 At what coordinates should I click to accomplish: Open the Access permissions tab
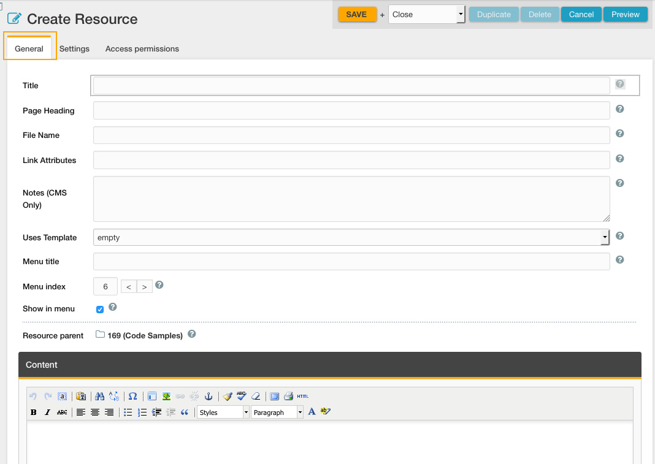[142, 49]
